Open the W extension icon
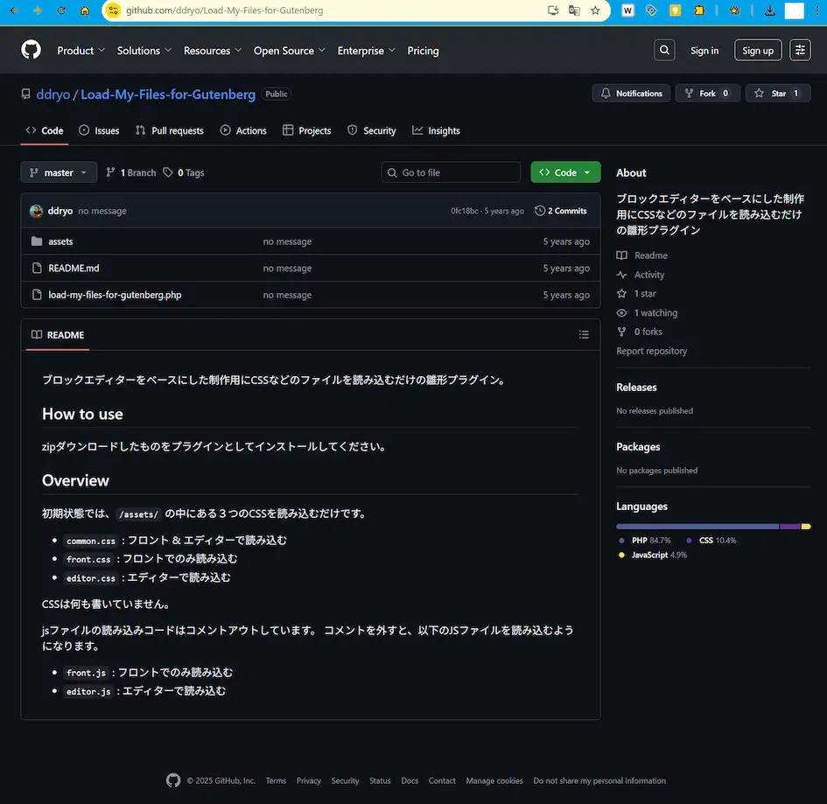 pos(627,10)
